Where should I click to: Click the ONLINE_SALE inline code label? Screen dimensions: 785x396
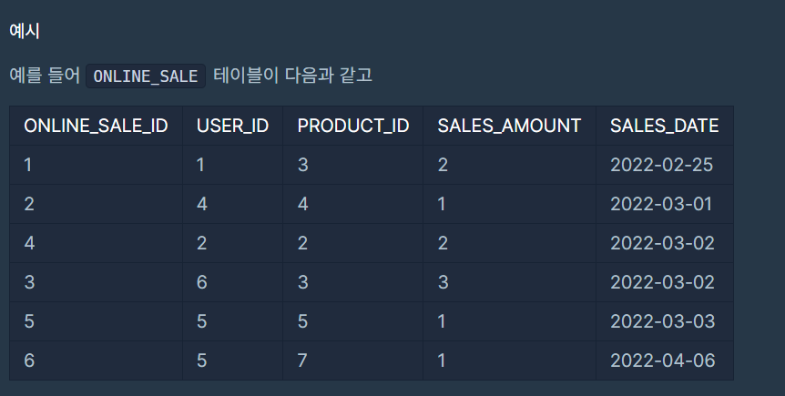tap(145, 76)
